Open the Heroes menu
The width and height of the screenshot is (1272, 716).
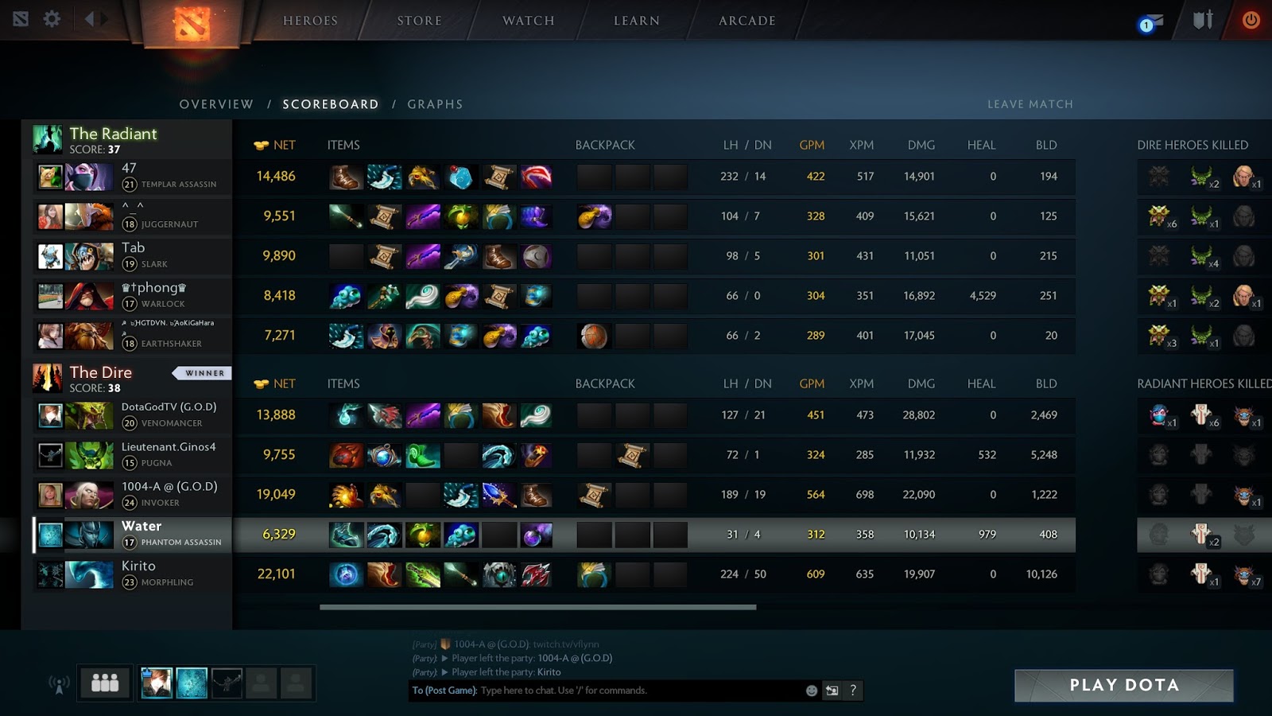(310, 21)
